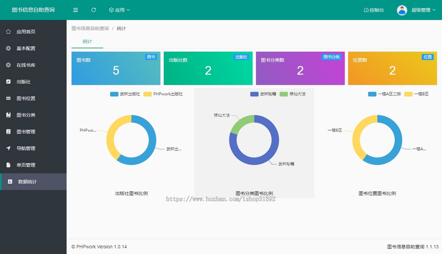Click the user avatar in header
The width and height of the screenshot is (442, 254).
(x=402, y=10)
